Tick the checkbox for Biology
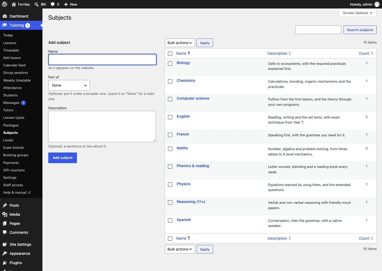 tap(170, 63)
